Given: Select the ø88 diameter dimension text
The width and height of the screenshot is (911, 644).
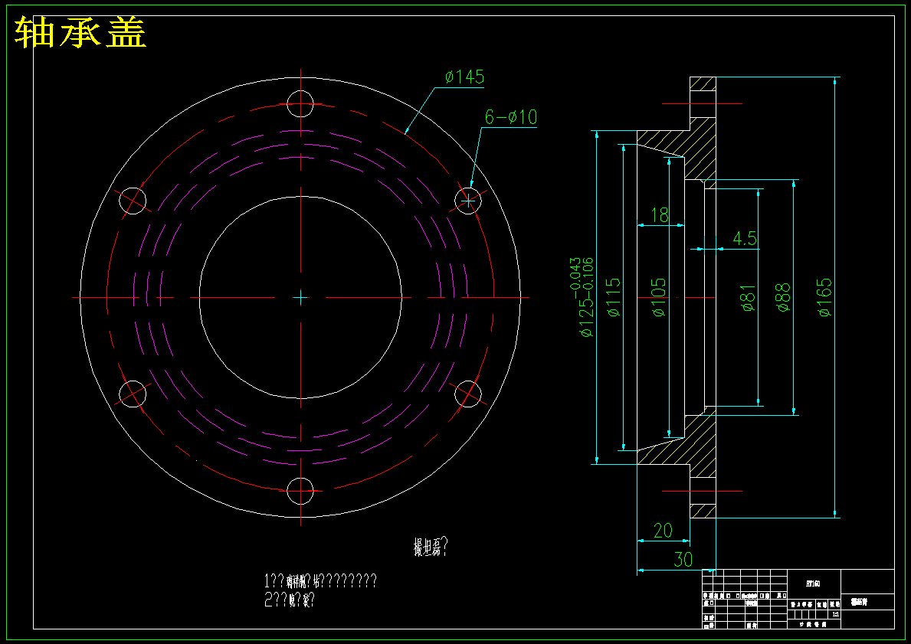Looking at the screenshot, I should pyautogui.click(x=783, y=297).
